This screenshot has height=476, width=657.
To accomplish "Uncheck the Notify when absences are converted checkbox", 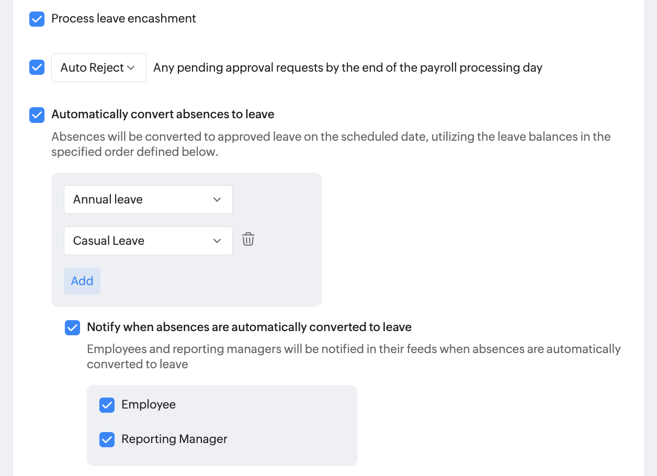I will 72,327.
